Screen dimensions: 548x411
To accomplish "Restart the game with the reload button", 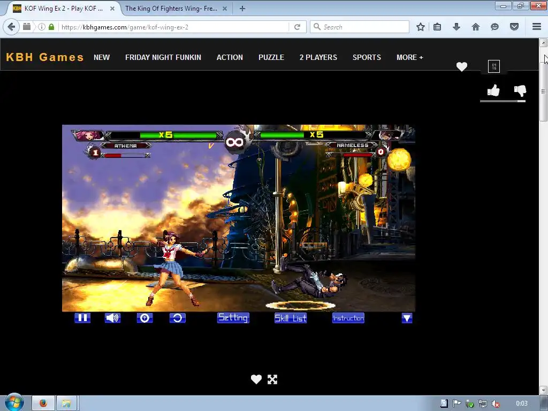I will [178, 318].
